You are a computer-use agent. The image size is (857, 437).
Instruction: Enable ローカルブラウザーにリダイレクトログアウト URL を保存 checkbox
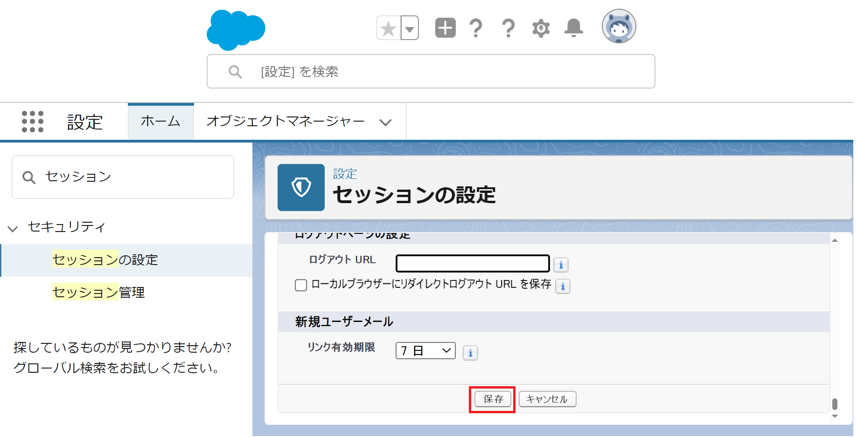[x=301, y=285]
